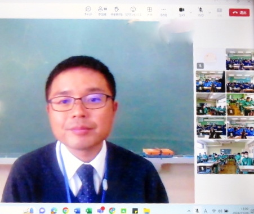Viewport: 254px width, 214px height.
Task: Toggle taskbar microphone mute indicator
Action: click(x=197, y=211)
